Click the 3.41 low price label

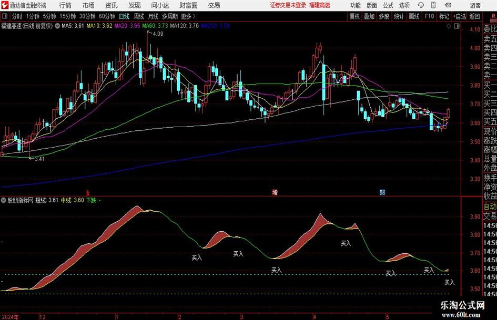point(39,159)
